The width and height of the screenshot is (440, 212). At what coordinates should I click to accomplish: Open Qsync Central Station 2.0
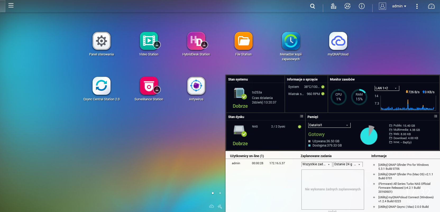tap(102, 86)
